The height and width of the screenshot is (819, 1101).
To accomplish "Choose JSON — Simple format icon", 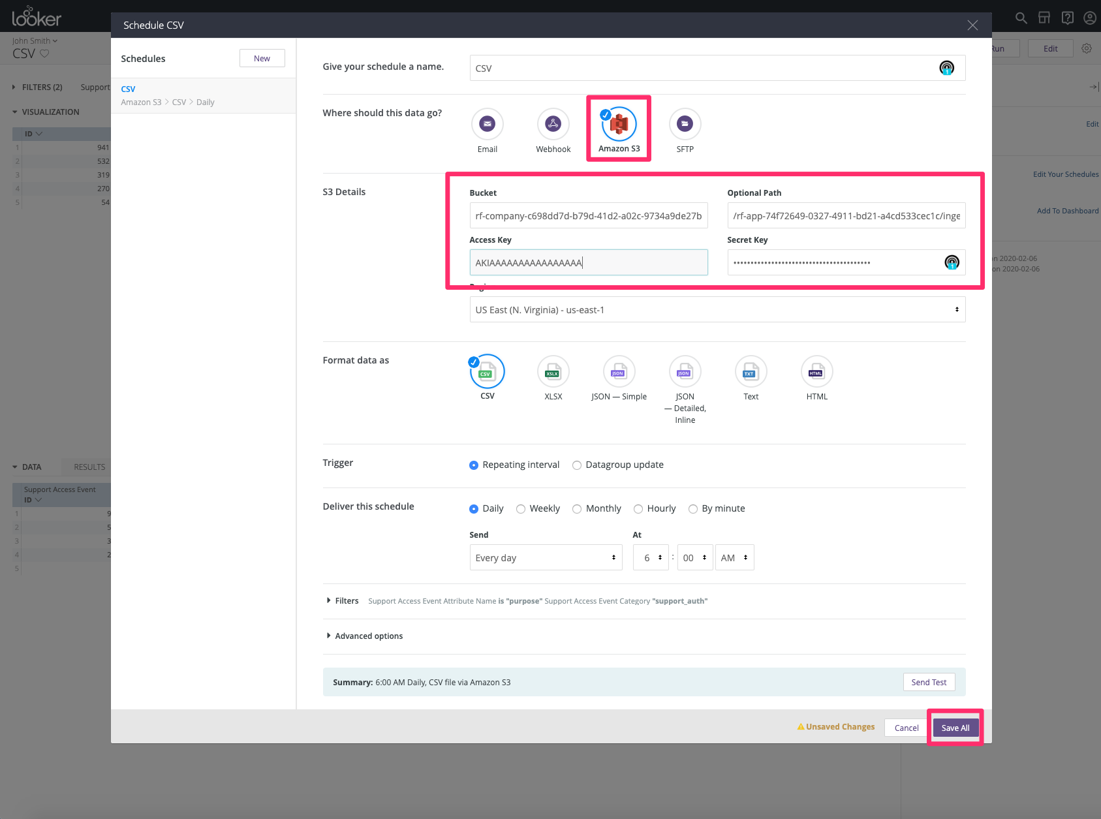I will [x=619, y=371].
